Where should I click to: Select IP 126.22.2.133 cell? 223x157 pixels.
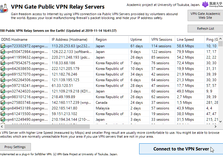click(72, 52)
